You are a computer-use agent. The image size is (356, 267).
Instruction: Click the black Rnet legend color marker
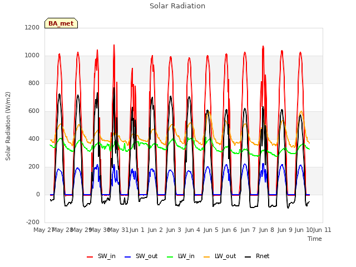(248, 257)
